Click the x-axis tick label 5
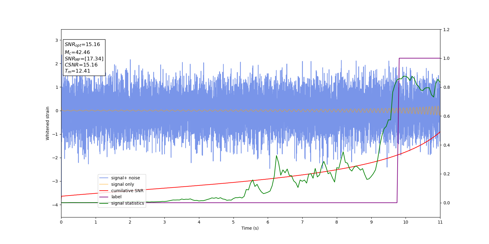The height and width of the screenshot is (244, 489). (233, 222)
